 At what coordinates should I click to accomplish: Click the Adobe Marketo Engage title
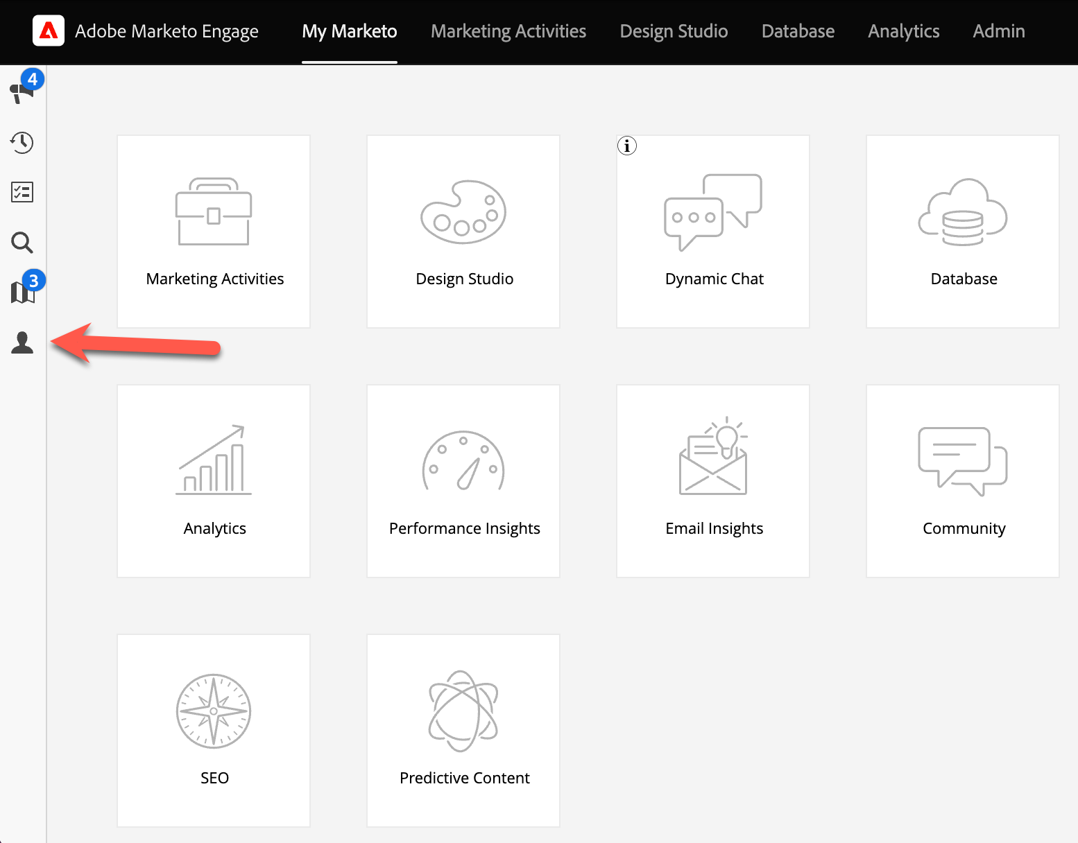click(166, 31)
